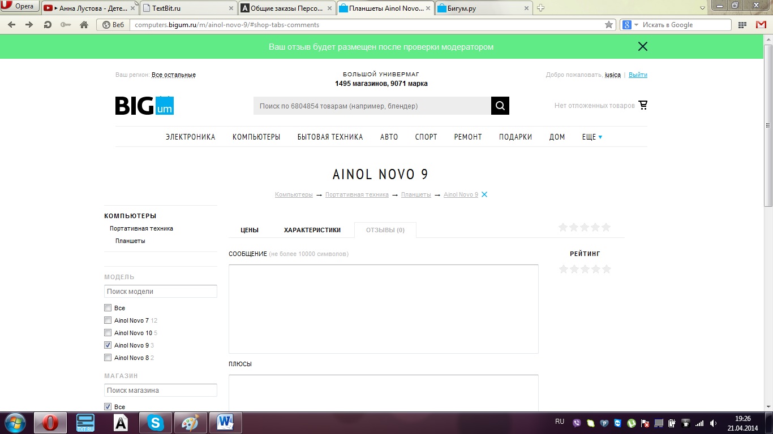Remove Ainol Novo 9 filter via blue X
Screen dimensions: 773x434
(484, 194)
